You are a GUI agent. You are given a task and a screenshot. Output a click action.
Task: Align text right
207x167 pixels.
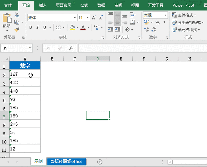pos(125,22)
